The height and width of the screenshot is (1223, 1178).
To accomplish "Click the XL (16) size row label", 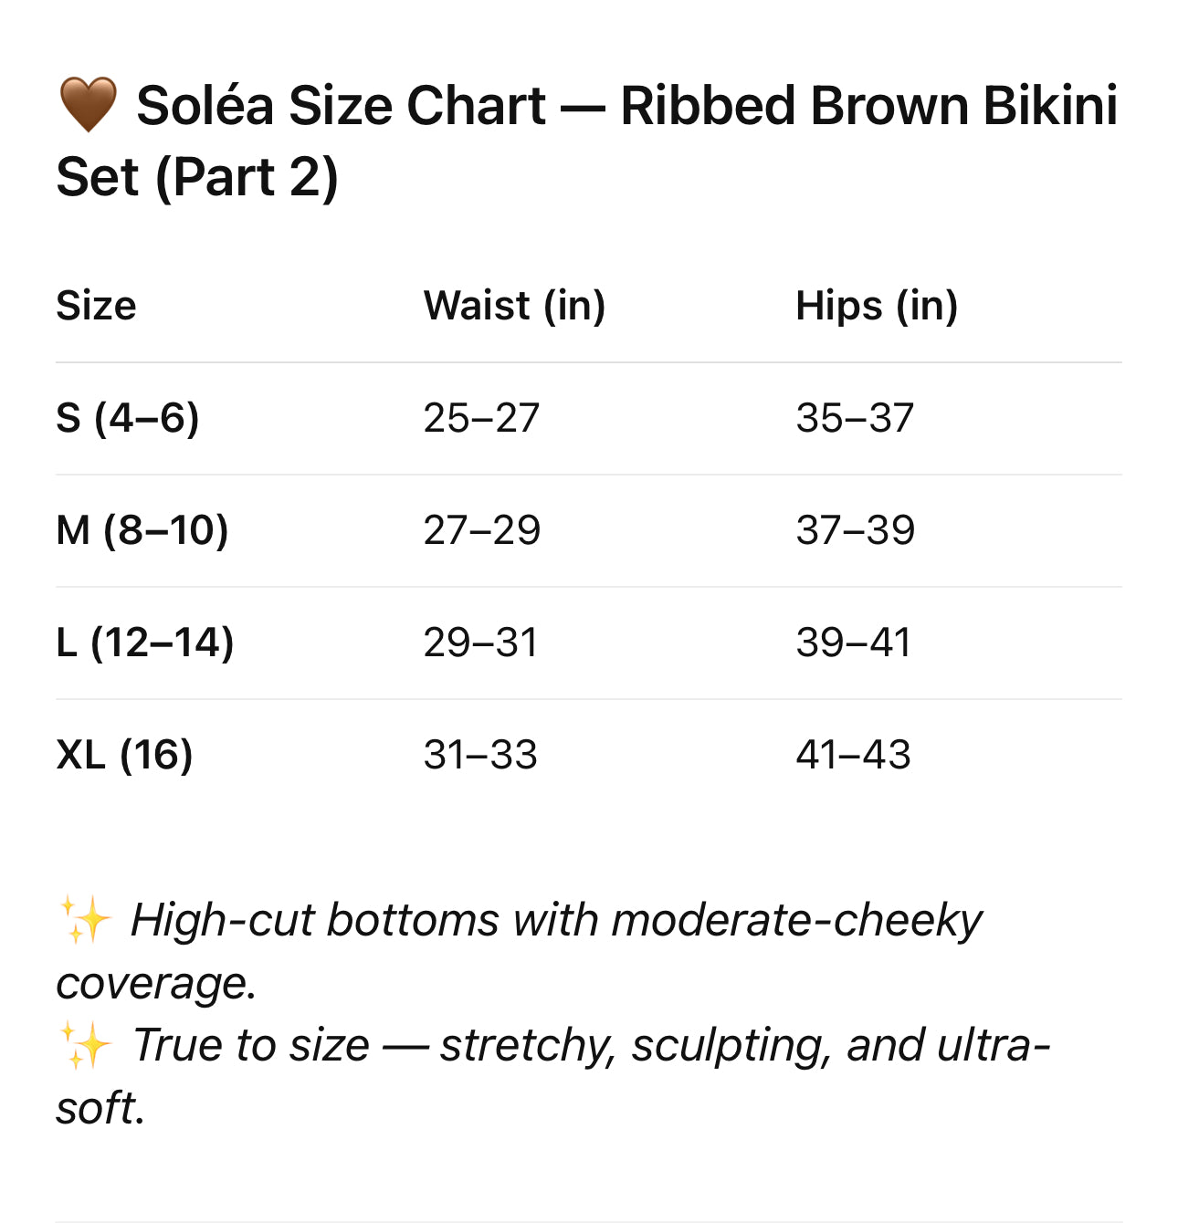I will tap(124, 755).
